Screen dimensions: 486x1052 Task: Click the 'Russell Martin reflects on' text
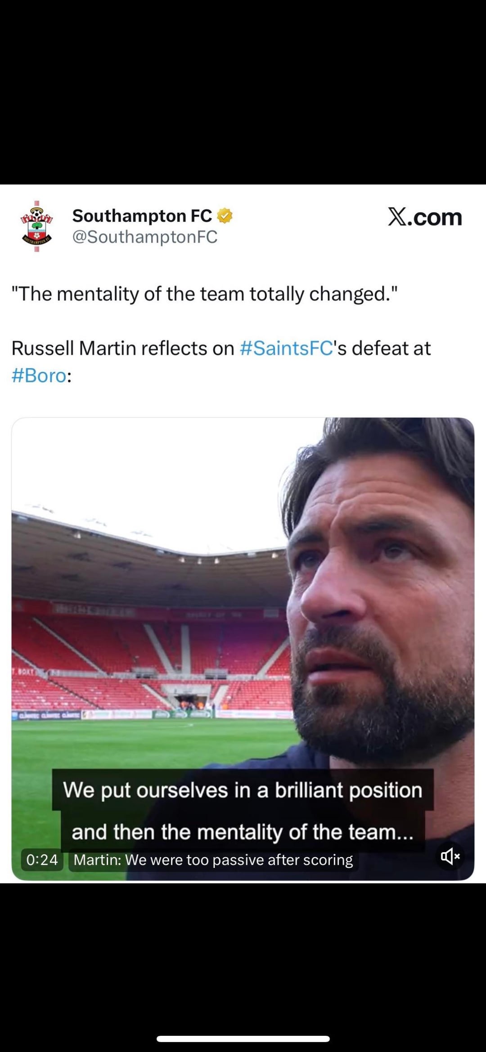click(122, 348)
